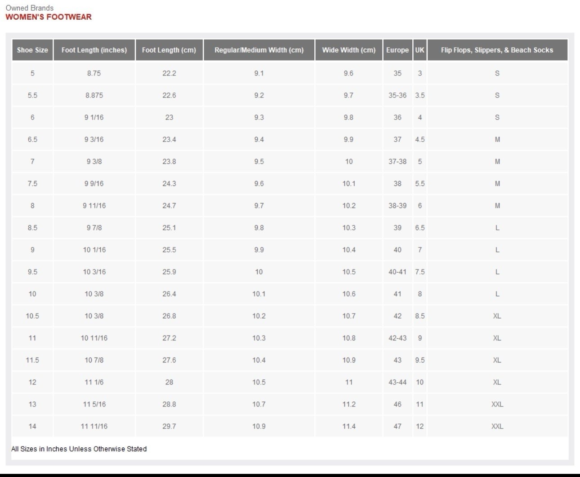Screen dimensions: 580x477
Task: Select the 43-44 Europe size cell
Action: point(397,382)
